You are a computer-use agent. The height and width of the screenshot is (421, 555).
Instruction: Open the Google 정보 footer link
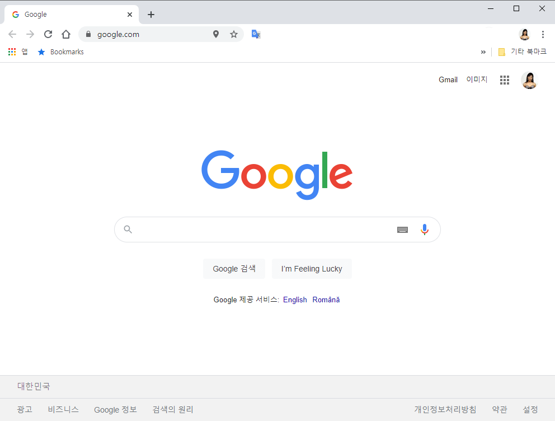(x=115, y=410)
